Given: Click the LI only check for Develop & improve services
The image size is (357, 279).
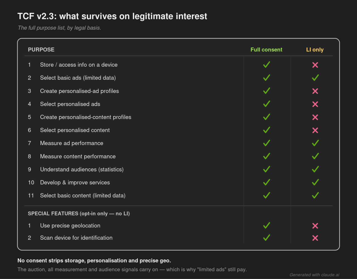Looking at the screenshot, I should coord(315,182).
